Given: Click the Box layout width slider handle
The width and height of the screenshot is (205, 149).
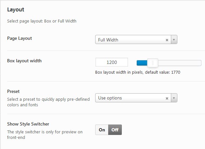Looking at the screenshot, I should pos(153,63).
